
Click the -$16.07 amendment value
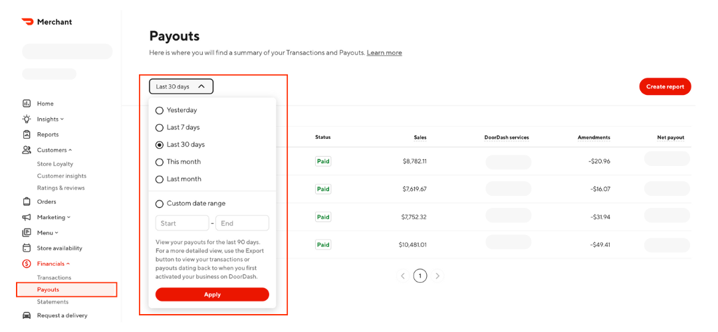600,189
